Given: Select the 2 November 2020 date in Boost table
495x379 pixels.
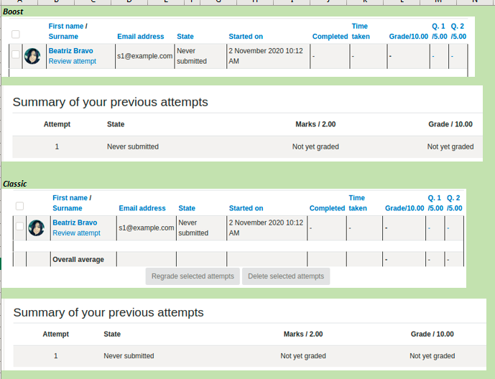Looking at the screenshot, I should pyautogui.click(x=266, y=56).
